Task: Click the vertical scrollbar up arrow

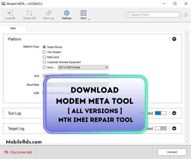Action: pyautogui.click(x=186, y=33)
